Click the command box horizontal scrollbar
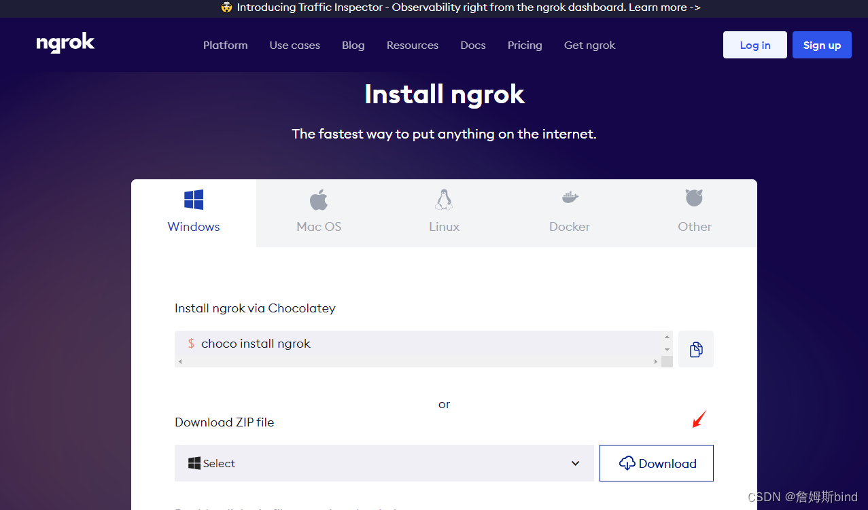The height and width of the screenshot is (510, 868). pyautogui.click(x=417, y=362)
